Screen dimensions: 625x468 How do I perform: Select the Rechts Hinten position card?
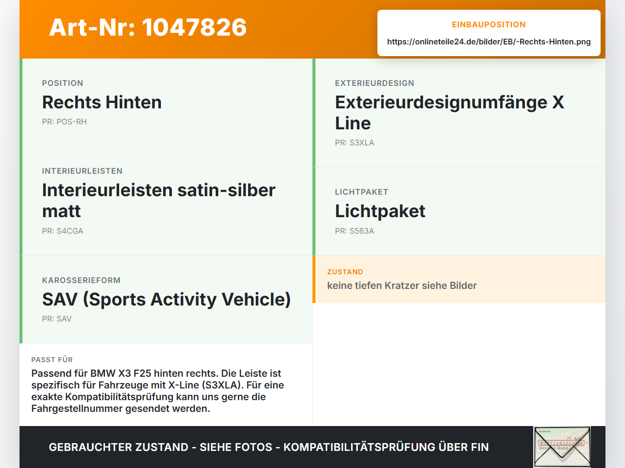click(166, 102)
